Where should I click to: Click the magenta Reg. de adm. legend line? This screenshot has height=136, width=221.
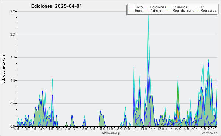click(169, 11)
